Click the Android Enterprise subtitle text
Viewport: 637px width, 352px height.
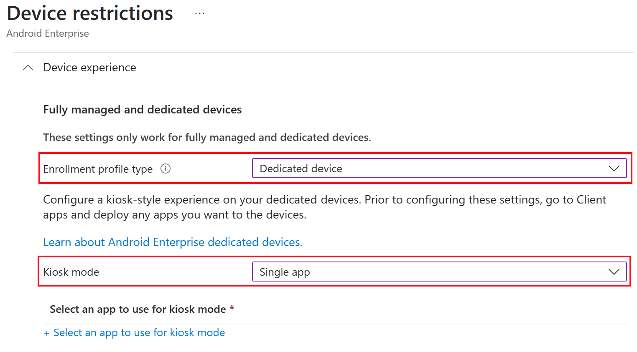click(48, 33)
